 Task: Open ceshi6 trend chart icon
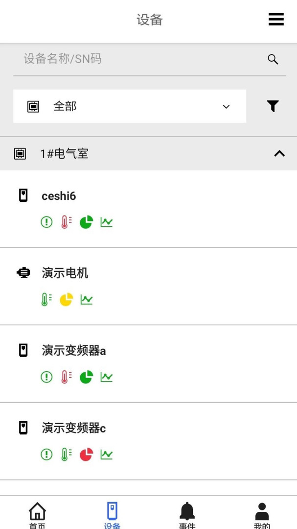coord(106,222)
